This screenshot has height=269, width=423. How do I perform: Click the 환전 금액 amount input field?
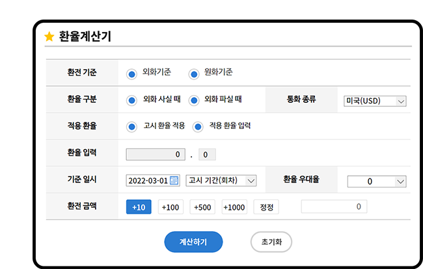[x=334, y=206]
